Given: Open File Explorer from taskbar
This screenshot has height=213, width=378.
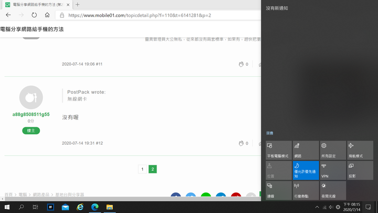Looking at the screenshot, I should (x=109, y=207).
